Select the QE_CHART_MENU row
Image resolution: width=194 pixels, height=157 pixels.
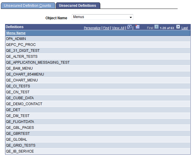98,80
